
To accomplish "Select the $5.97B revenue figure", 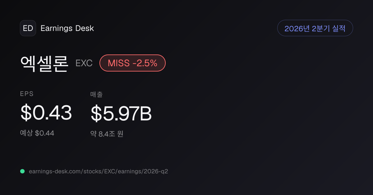I will pyautogui.click(x=121, y=113).
